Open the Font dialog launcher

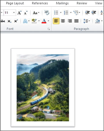tap(49, 29)
